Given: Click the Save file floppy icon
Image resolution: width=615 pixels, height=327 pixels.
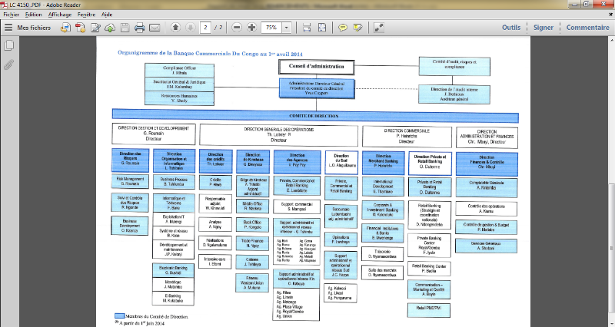Looking at the screenshot, I should pos(125,28).
